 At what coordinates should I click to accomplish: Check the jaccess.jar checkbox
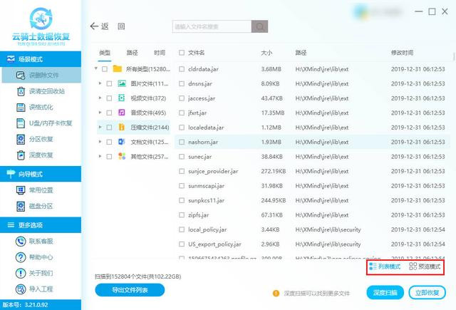point(182,98)
